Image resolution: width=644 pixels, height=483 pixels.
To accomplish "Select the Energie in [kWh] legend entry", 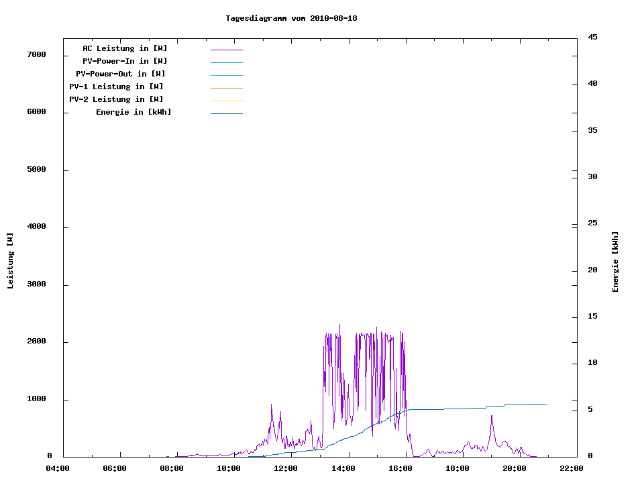I will click(133, 112).
